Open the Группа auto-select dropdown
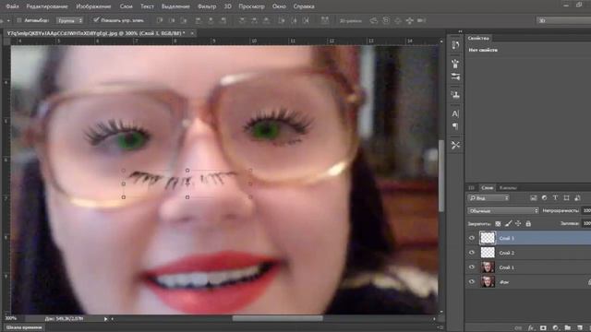 [70, 20]
